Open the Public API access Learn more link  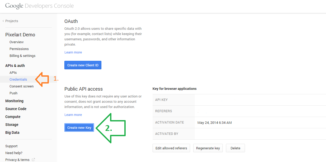tap(73, 115)
